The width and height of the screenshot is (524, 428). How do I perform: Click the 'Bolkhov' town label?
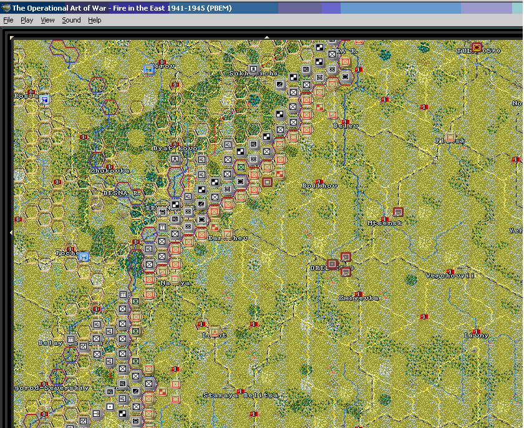tap(319, 186)
